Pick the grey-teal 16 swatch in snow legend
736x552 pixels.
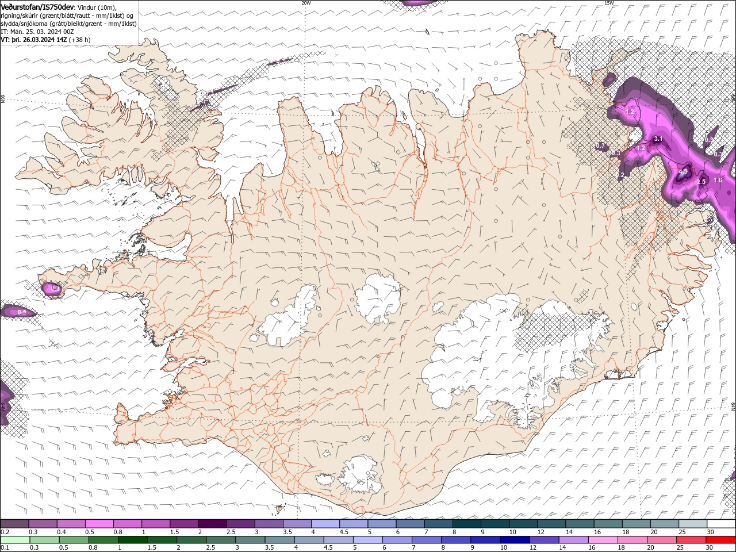(608, 524)
